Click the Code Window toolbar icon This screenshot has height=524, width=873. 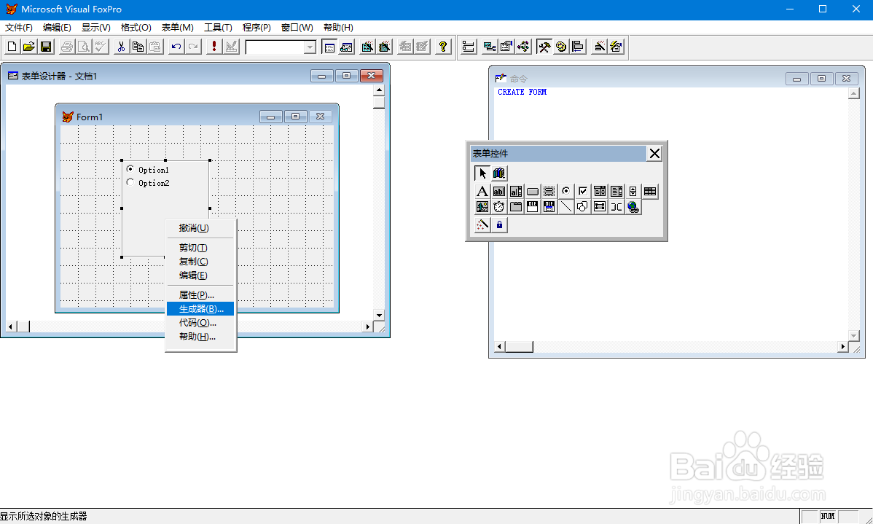click(522, 47)
